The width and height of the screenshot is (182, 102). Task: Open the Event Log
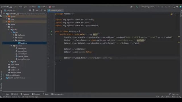[x=174, y=94]
